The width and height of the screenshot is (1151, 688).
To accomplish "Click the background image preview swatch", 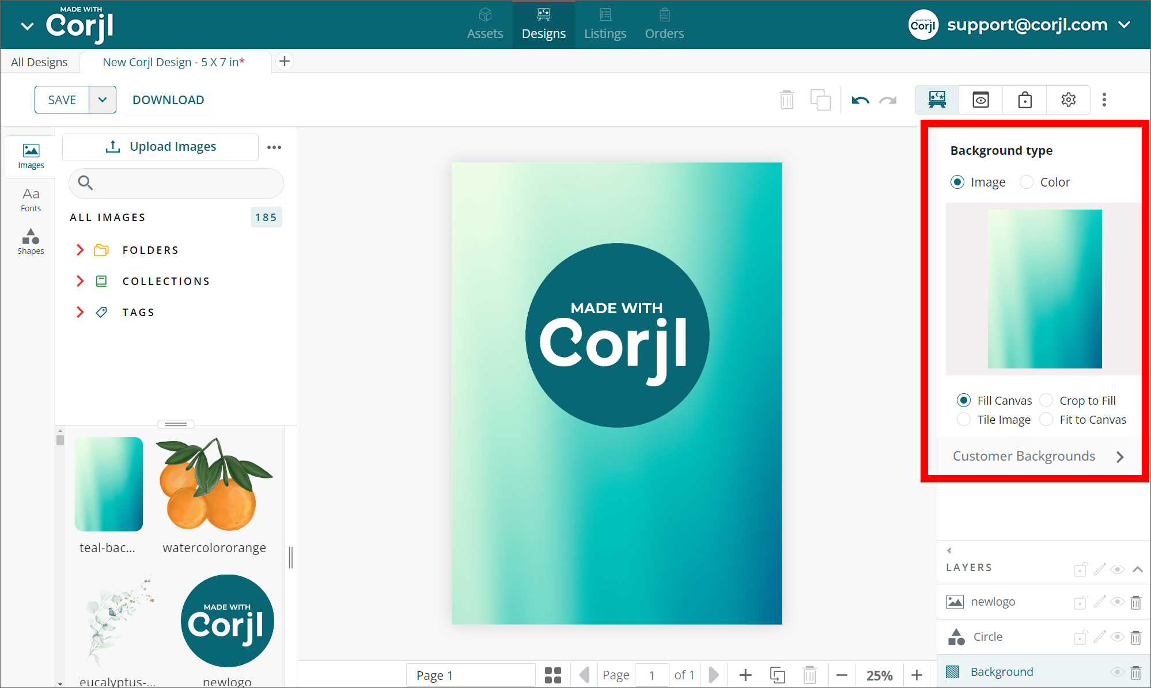I will tap(1044, 288).
